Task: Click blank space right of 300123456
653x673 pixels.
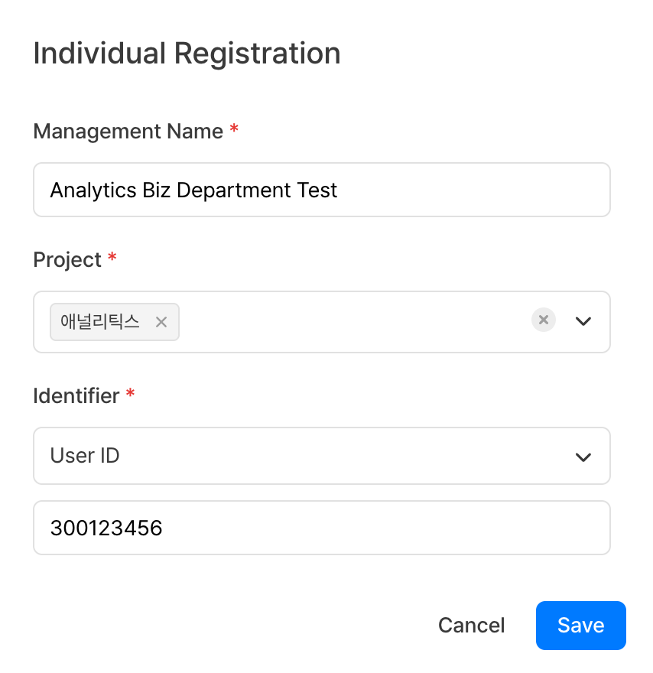Action: [x=382, y=528]
